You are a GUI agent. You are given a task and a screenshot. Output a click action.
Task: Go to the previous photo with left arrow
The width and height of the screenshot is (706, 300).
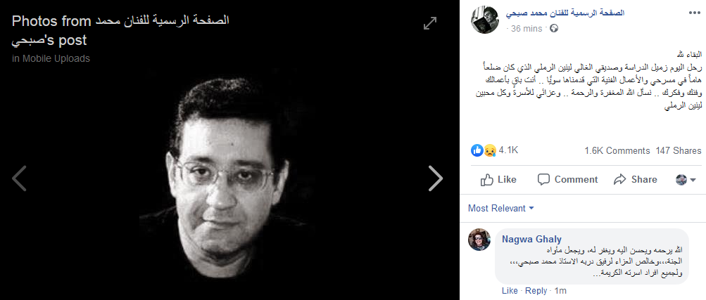19,178
